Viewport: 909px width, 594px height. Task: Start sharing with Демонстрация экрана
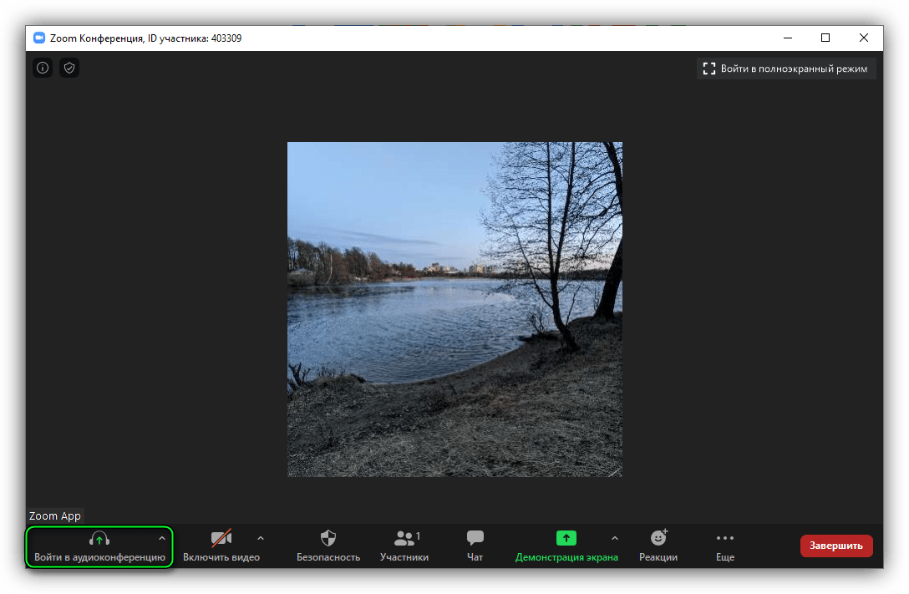click(x=566, y=546)
